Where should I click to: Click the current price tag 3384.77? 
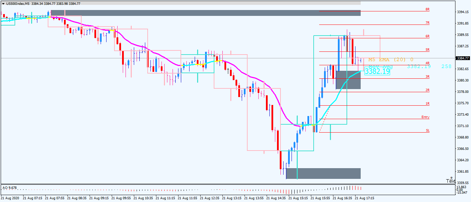(x=463, y=58)
